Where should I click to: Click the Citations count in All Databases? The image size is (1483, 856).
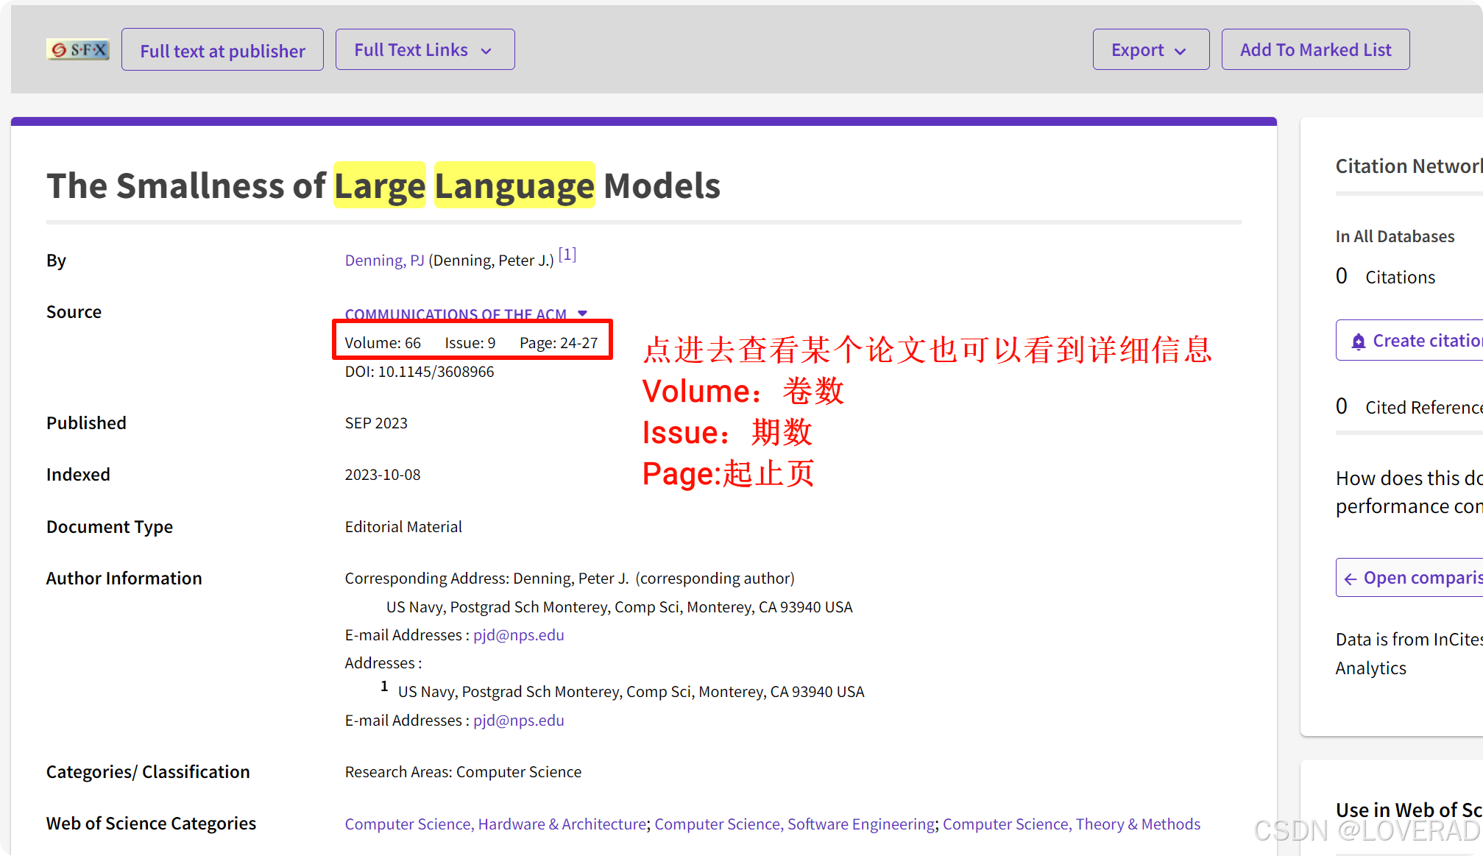(1342, 277)
